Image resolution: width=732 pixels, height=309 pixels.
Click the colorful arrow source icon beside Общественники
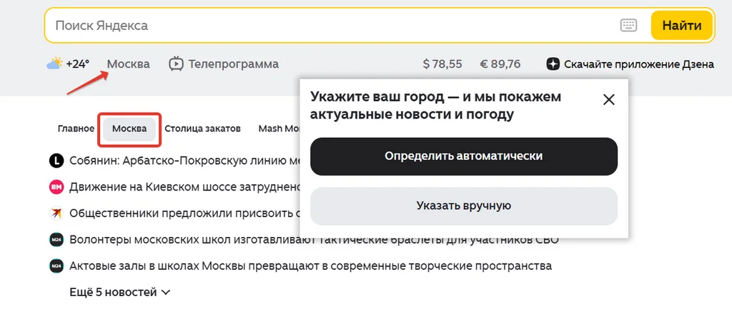pyautogui.click(x=56, y=213)
